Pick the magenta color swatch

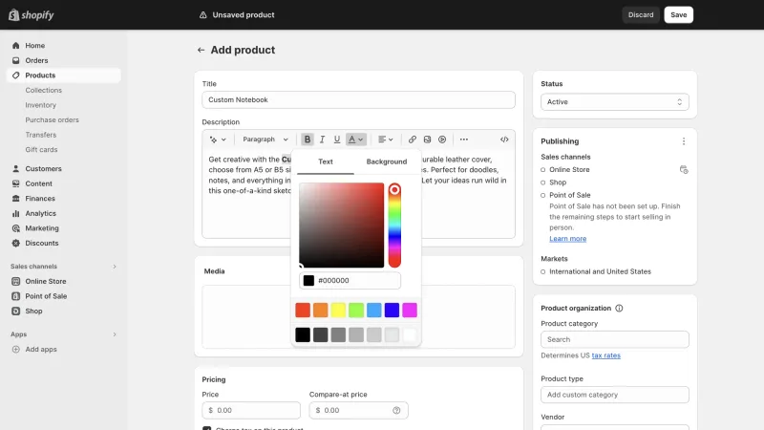(410, 310)
